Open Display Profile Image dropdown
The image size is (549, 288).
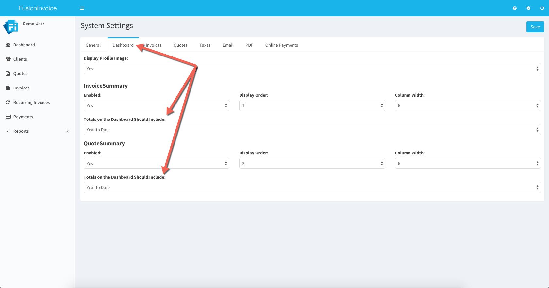tap(312, 69)
